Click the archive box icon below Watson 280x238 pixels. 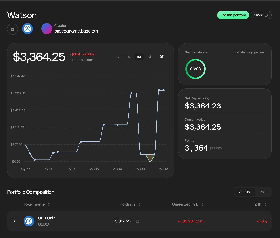tap(12, 29)
